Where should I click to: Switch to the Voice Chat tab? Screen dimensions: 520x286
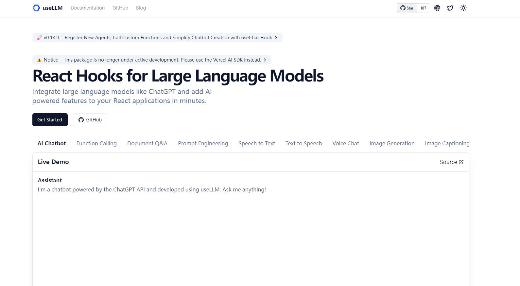click(346, 143)
